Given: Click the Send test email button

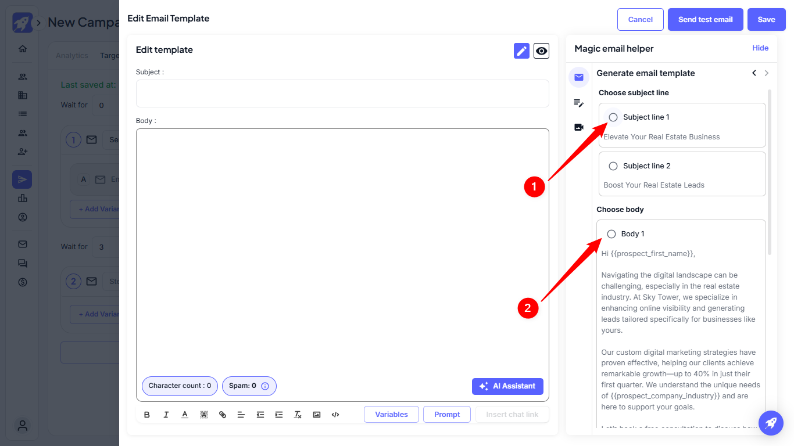Looking at the screenshot, I should (x=705, y=19).
